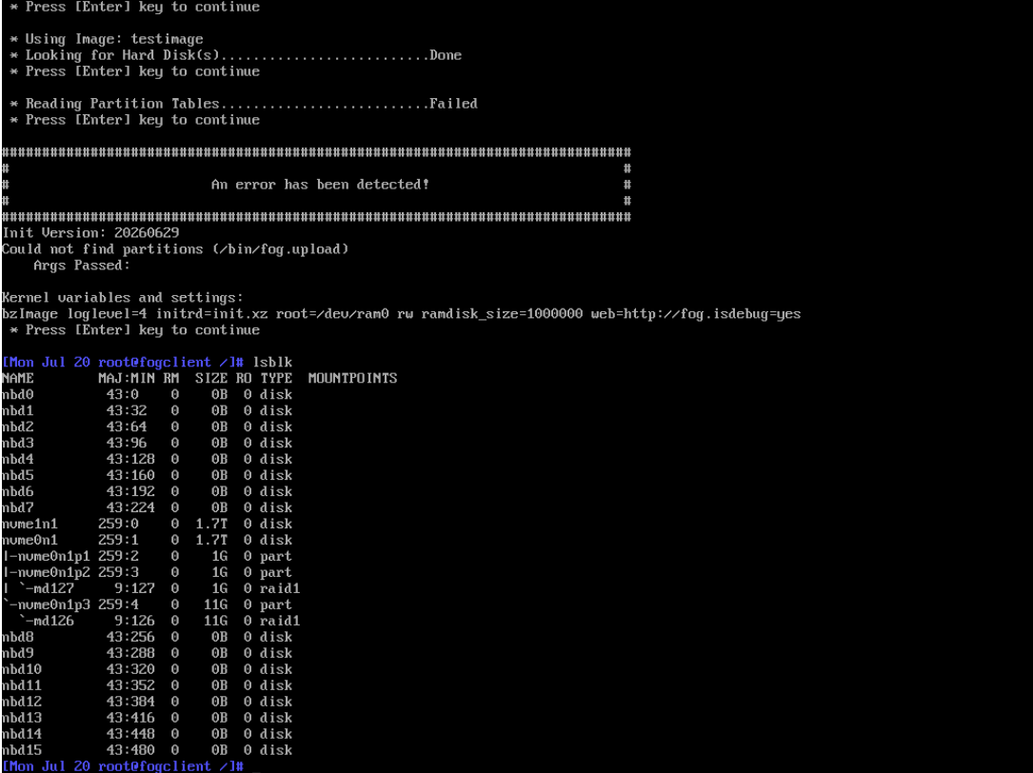Select the nbd15 disk row
Image resolution: width=1033 pixels, height=773 pixels.
[147, 750]
